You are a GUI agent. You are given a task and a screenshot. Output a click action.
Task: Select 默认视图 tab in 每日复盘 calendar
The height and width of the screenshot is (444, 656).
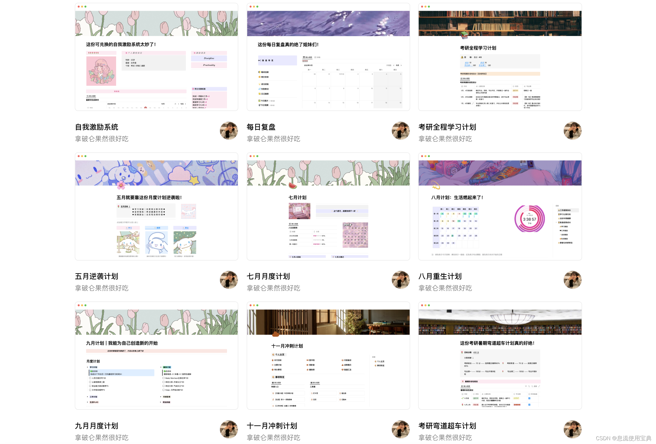pos(307,57)
